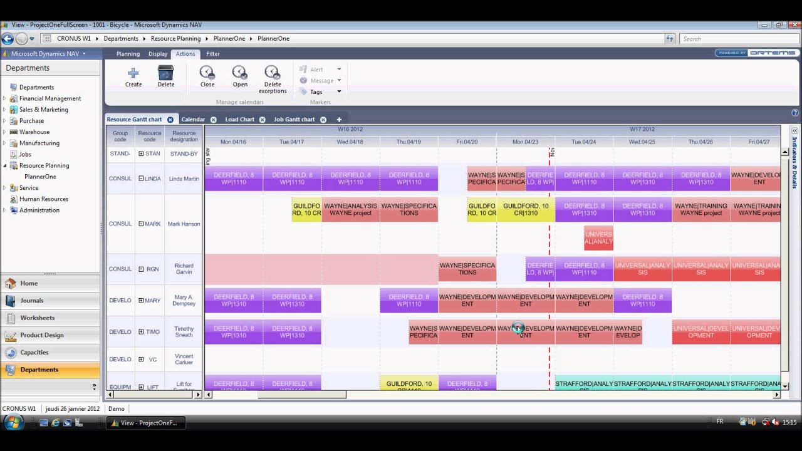The height and width of the screenshot is (451, 802).
Task: Open the Administration tree item
Action: click(39, 210)
